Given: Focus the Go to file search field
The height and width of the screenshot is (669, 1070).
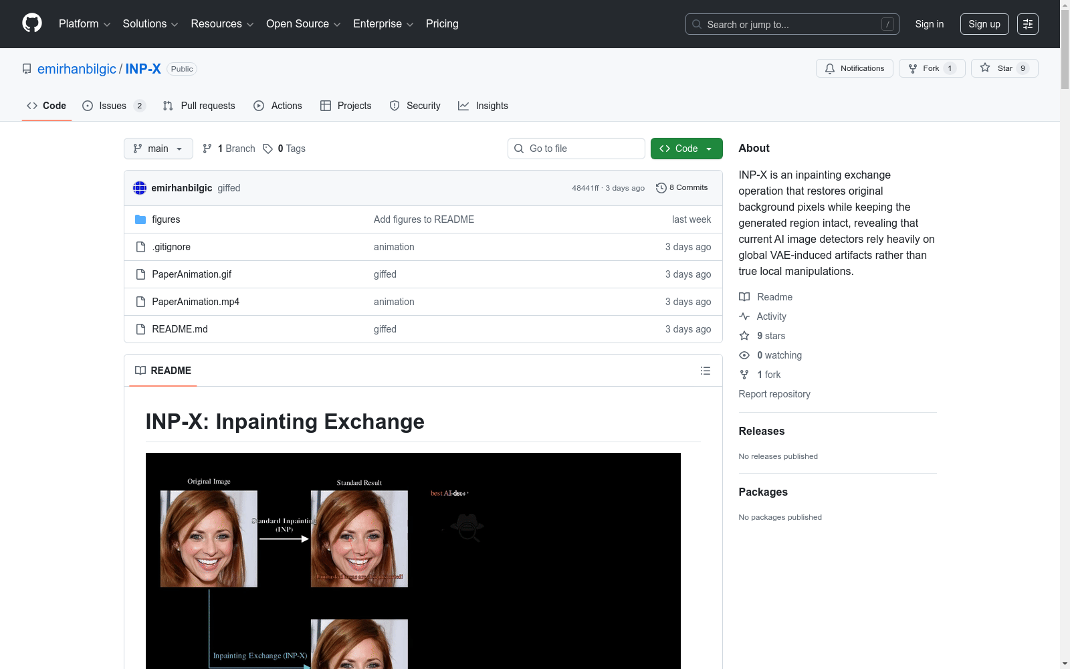Looking at the screenshot, I should [x=576, y=149].
